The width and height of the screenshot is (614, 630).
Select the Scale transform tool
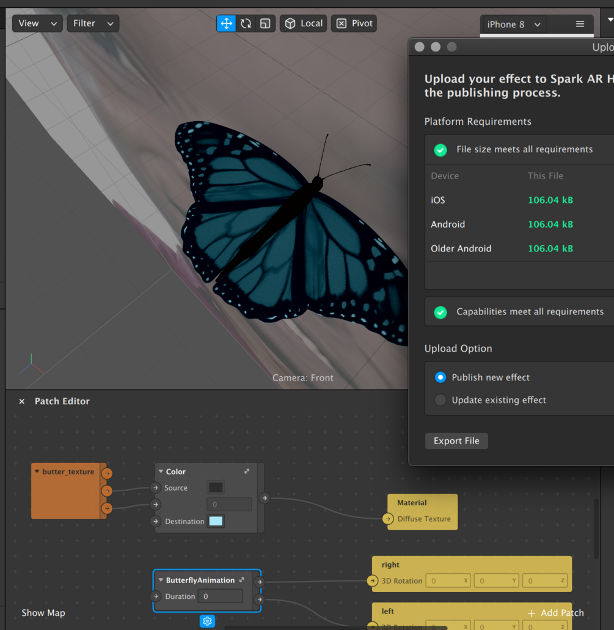pos(265,23)
